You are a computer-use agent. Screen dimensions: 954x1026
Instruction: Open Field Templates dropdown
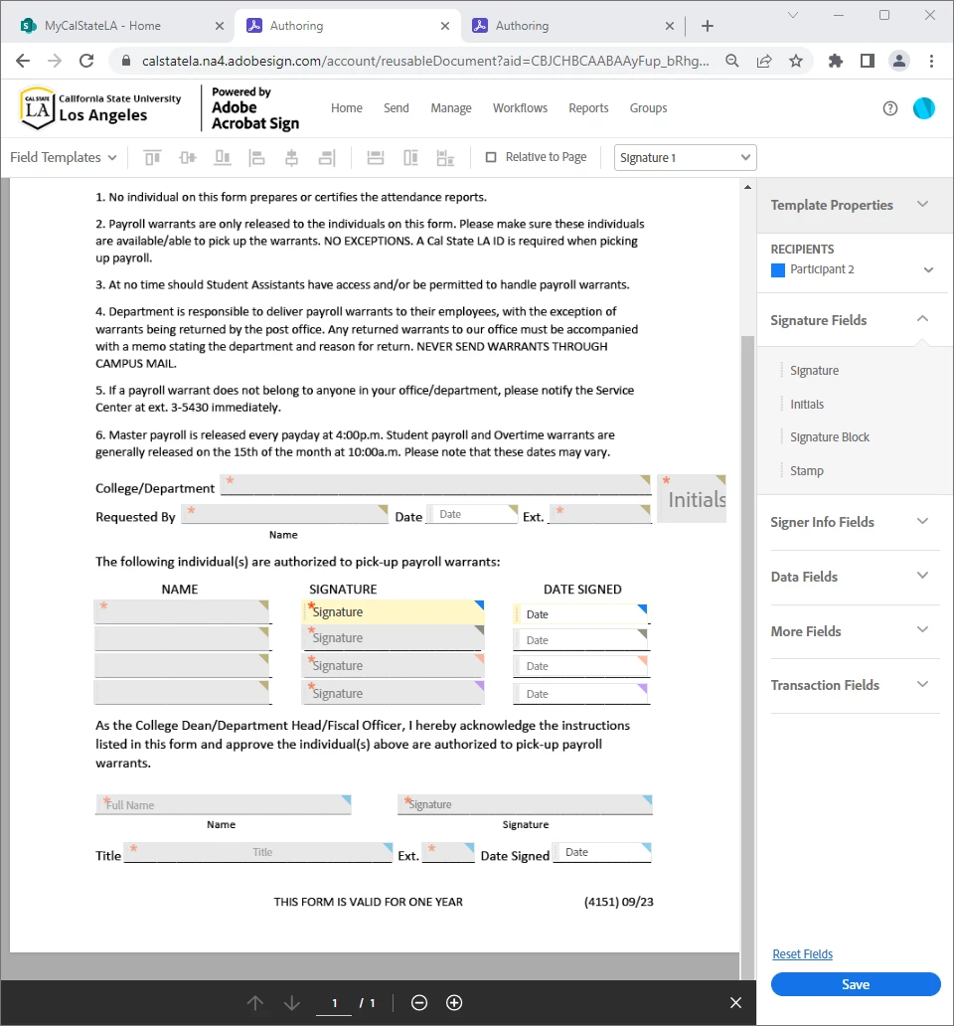point(64,158)
